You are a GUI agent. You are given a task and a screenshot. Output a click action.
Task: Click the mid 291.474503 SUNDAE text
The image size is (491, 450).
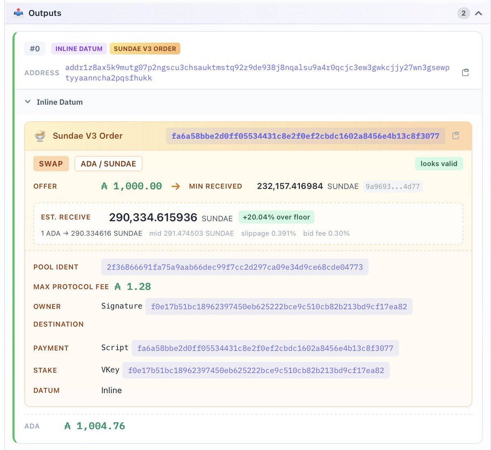(x=191, y=234)
